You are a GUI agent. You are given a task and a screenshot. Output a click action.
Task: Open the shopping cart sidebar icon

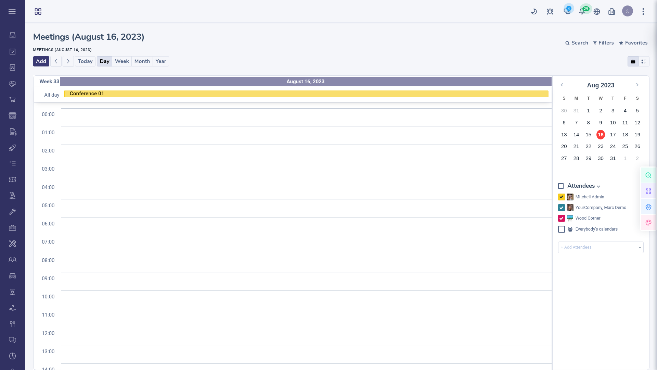click(x=12, y=100)
